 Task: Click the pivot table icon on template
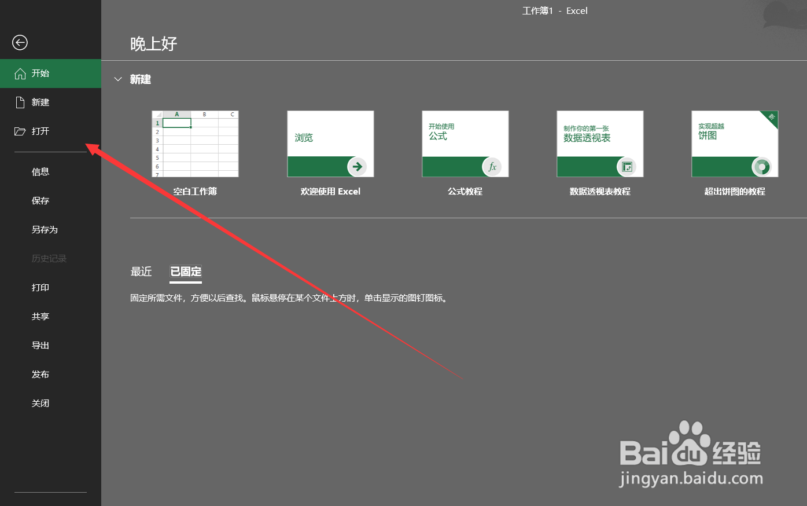pyautogui.click(x=627, y=167)
